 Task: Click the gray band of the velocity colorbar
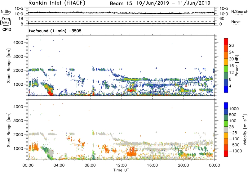coord(226,130)
